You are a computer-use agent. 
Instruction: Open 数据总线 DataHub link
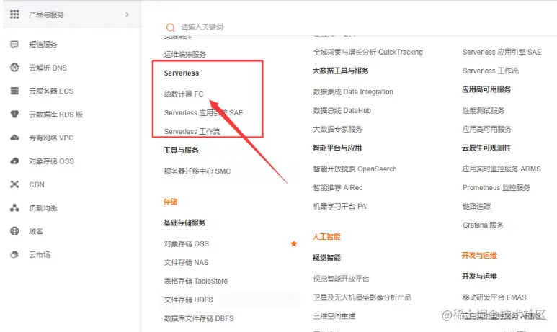pyautogui.click(x=342, y=110)
